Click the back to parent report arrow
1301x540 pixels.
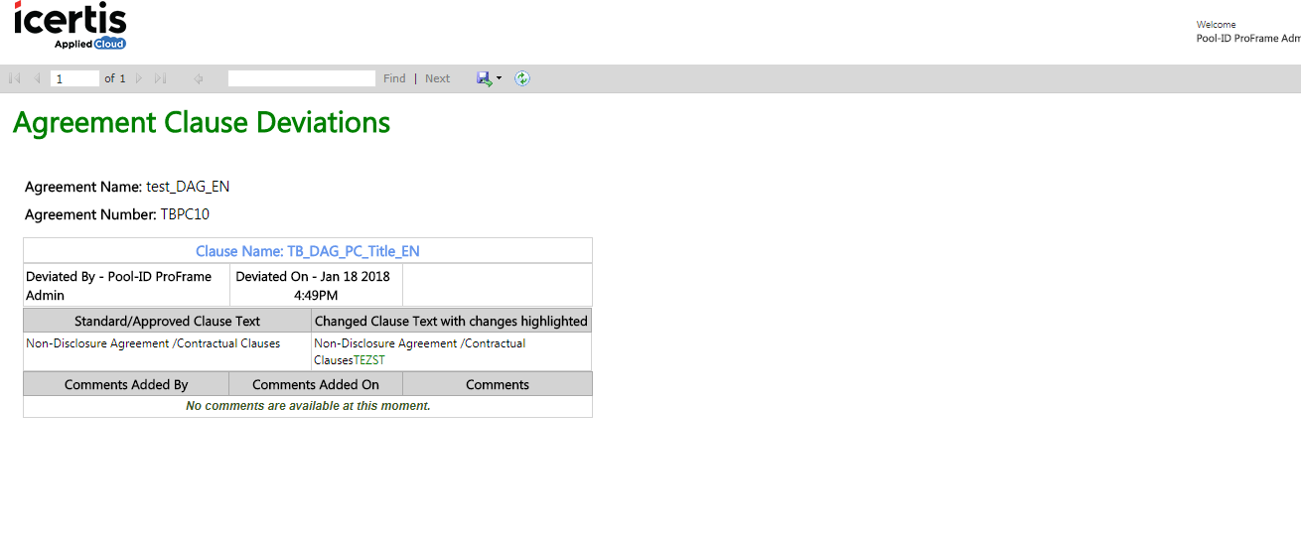tap(199, 78)
